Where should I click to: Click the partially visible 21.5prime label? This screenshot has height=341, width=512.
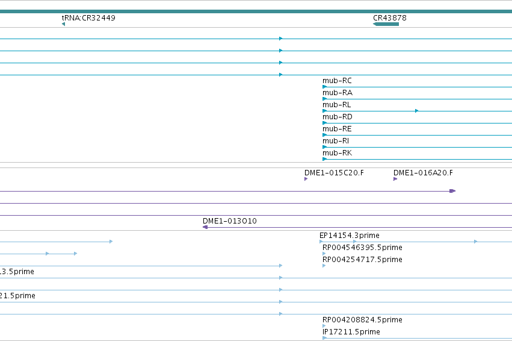17,296
